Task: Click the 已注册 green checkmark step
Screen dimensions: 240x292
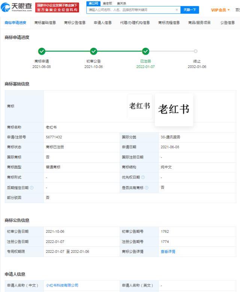Action: pos(145,52)
